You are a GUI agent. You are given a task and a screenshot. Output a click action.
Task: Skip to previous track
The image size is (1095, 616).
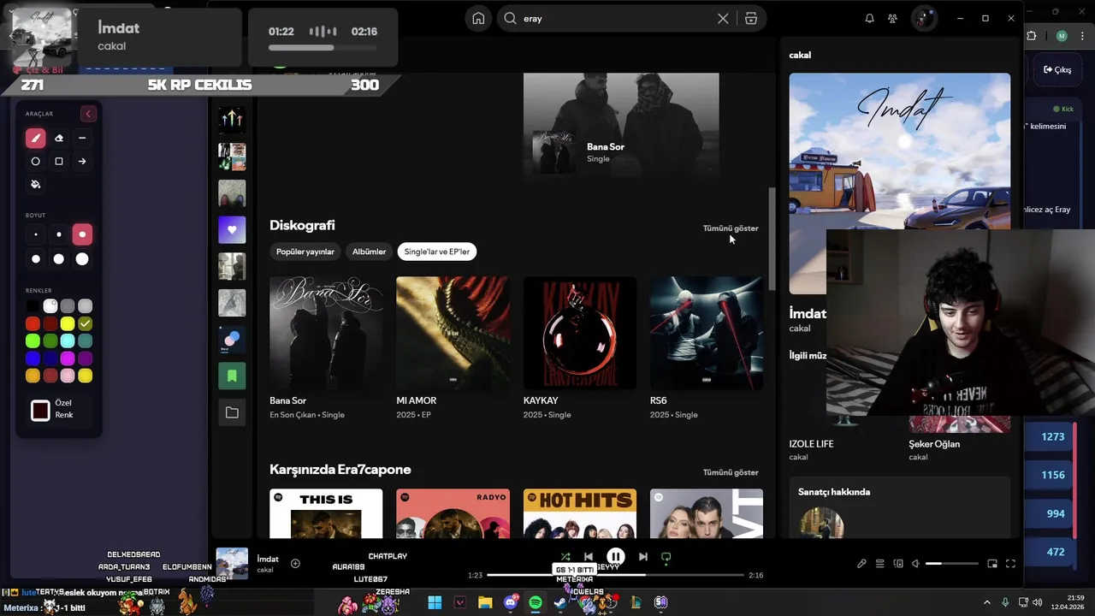coord(588,557)
